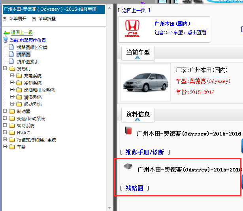The width and height of the screenshot is (243, 211).
Task: Expand the 制动器 node
Action: tap(5, 111)
